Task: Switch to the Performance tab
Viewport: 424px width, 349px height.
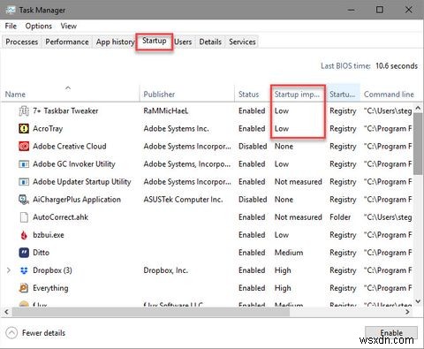Action: 67,42
